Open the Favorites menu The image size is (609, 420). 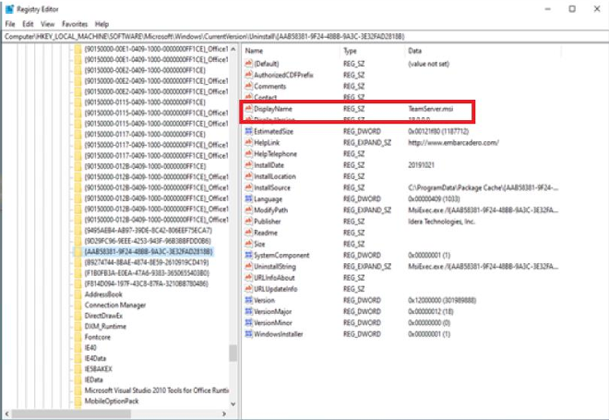75,24
